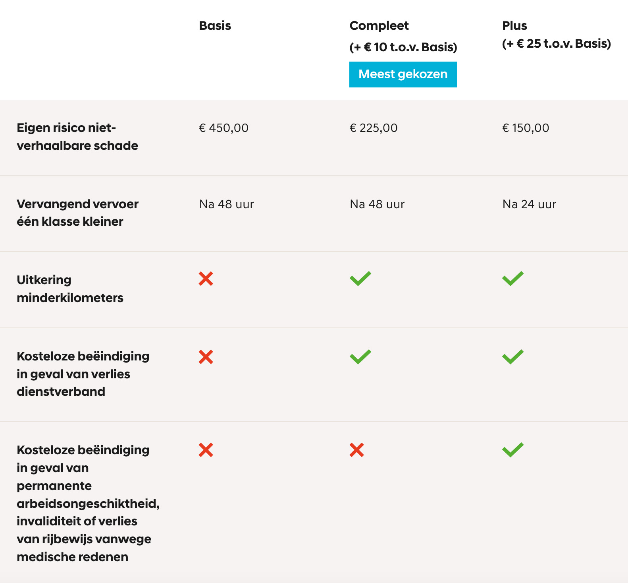Click the Meest gekozen badge
628x583 pixels.
coord(403,74)
